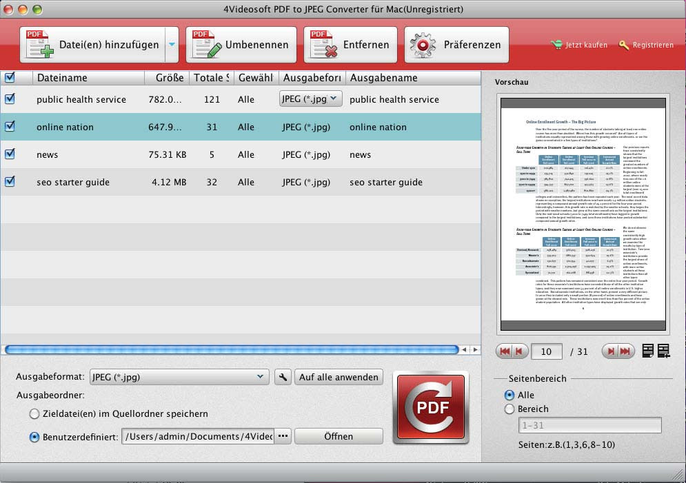Uncheck the online nation file

10,126
